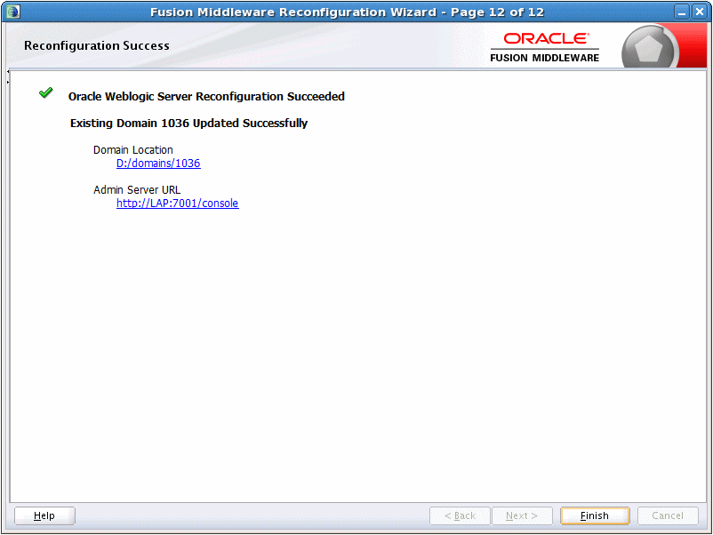Select the 'Admin Server URL' label
The image size is (713, 535).
pyautogui.click(x=137, y=190)
